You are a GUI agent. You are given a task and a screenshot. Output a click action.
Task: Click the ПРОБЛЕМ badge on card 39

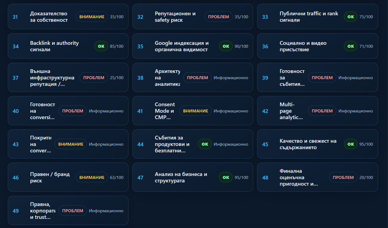click(x=322, y=78)
